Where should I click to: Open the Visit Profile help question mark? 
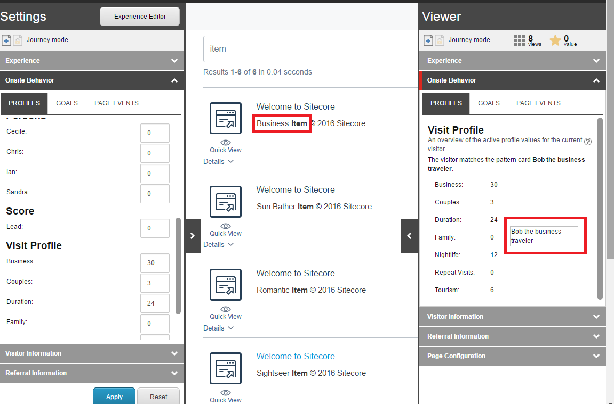[588, 141]
